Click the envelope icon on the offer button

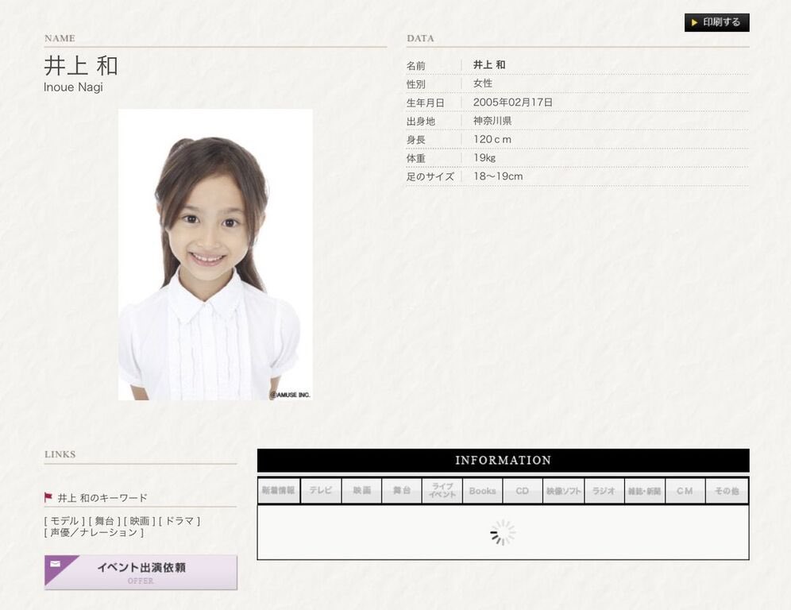(x=56, y=564)
